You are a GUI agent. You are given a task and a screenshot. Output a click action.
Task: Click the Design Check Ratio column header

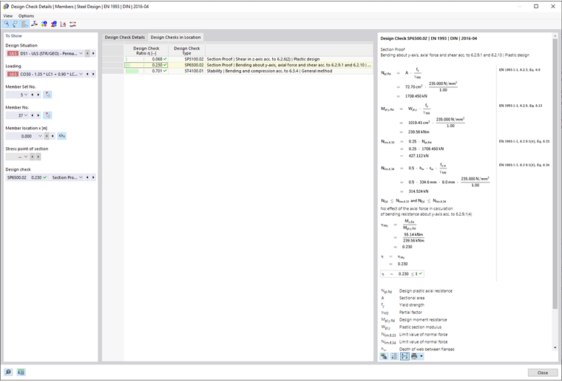click(x=146, y=50)
